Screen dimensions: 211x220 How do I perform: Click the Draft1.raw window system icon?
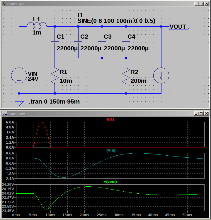[x=4, y=114]
